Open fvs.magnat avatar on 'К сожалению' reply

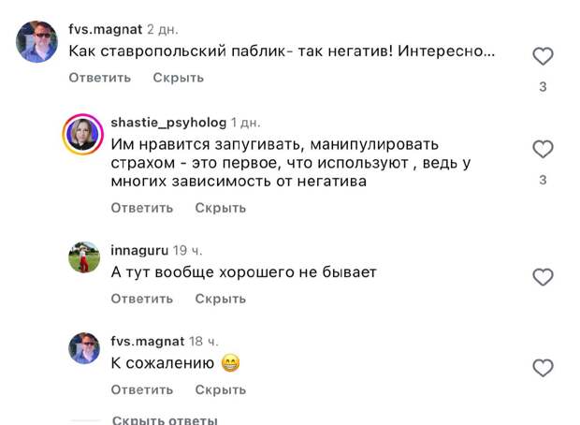(x=84, y=347)
